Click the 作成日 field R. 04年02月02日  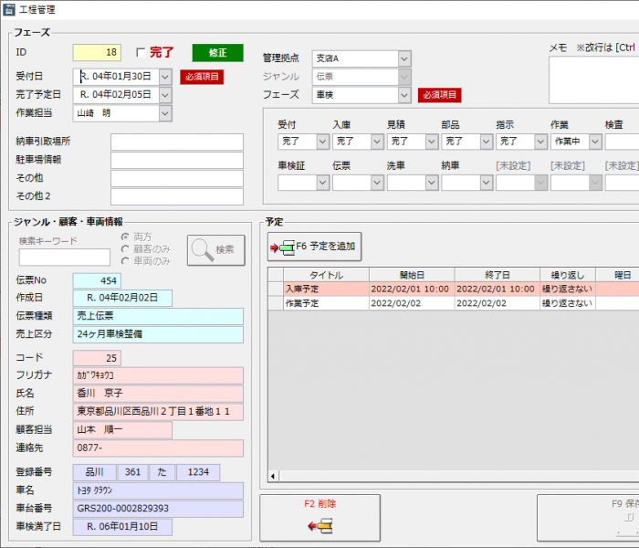coord(122,298)
